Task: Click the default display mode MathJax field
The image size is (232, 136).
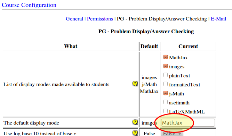Action: pos(188,123)
